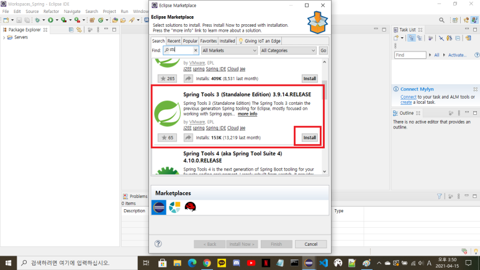The image size is (480, 270).
Task: Click the Eclipse Marketplace catalog icon
Action: click(x=158, y=207)
